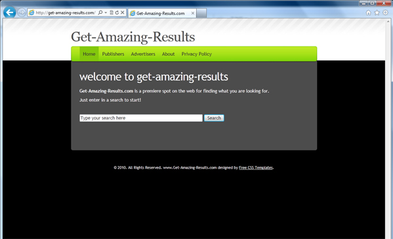Open the Tools gear icon

click(385, 12)
